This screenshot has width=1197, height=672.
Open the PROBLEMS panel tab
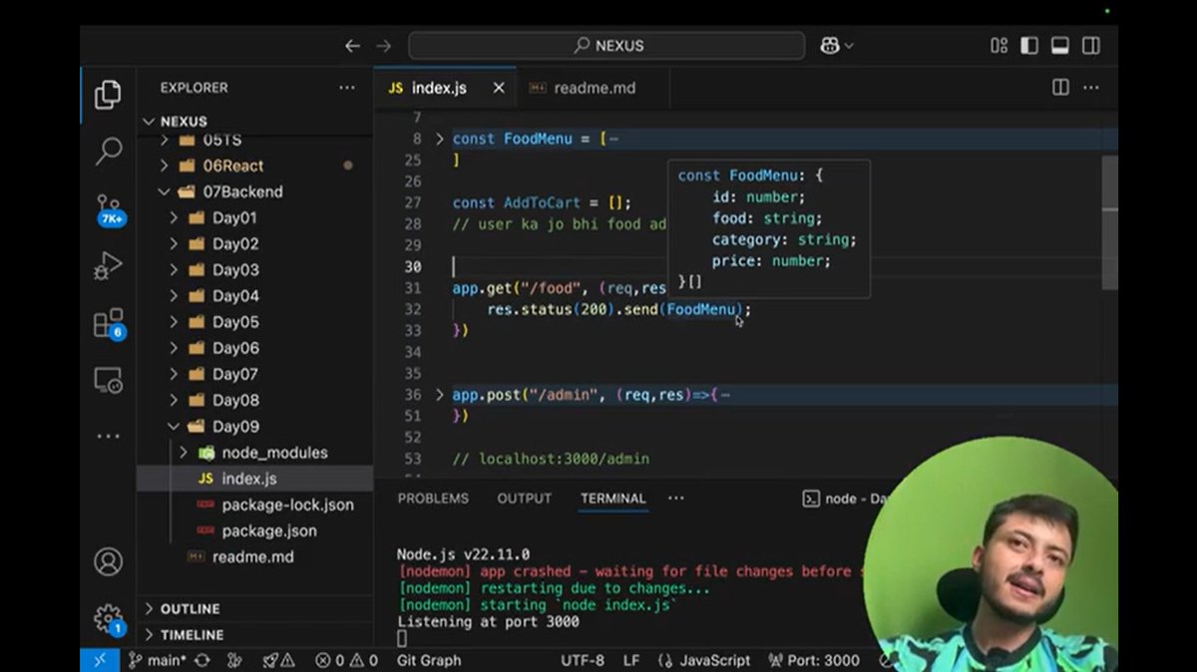(x=433, y=498)
